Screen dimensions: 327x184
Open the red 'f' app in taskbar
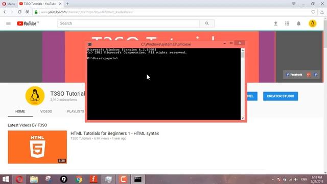click(94, 179)
